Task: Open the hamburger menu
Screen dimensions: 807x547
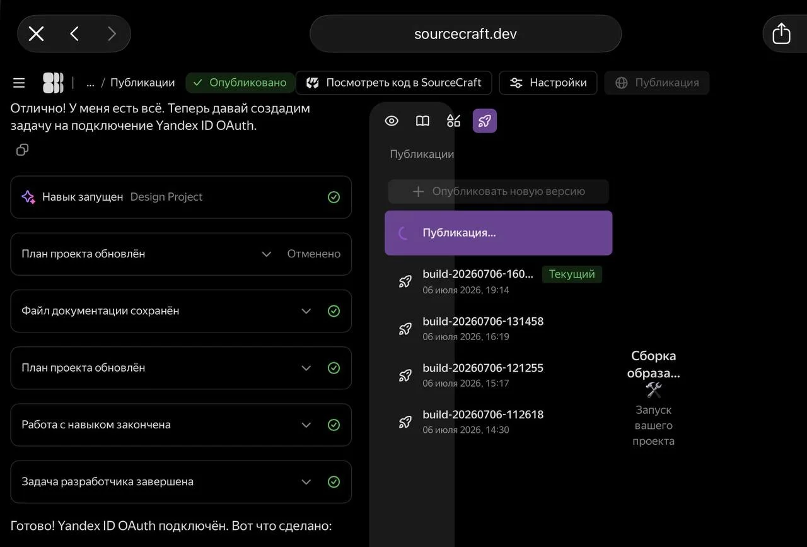Action: pos(19,83)
